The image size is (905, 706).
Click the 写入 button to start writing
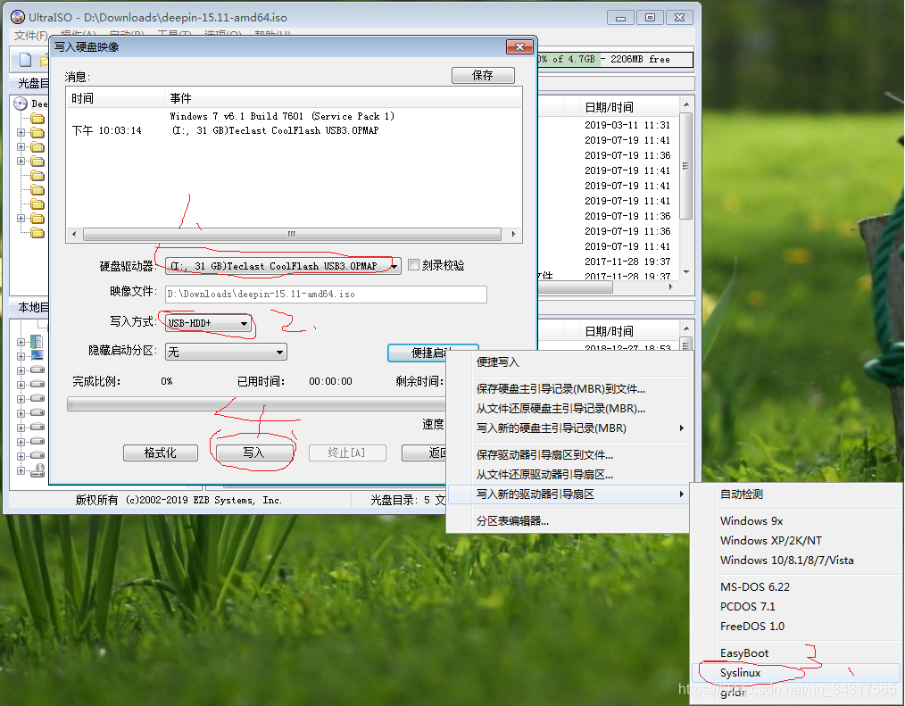[253, 453]
